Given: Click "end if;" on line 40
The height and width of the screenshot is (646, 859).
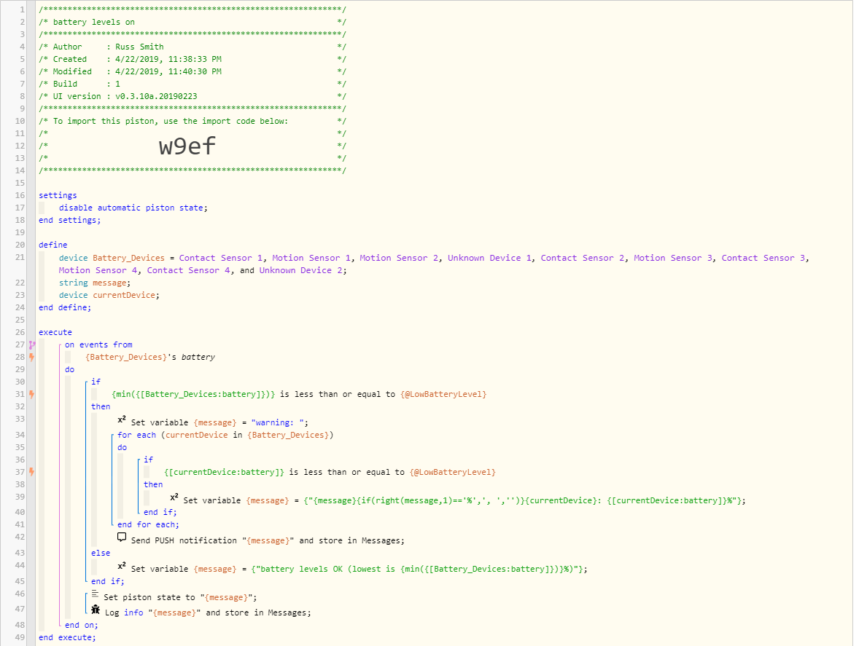Looking at the screenshot, I should pyautogui.click(x=160, y=513).
